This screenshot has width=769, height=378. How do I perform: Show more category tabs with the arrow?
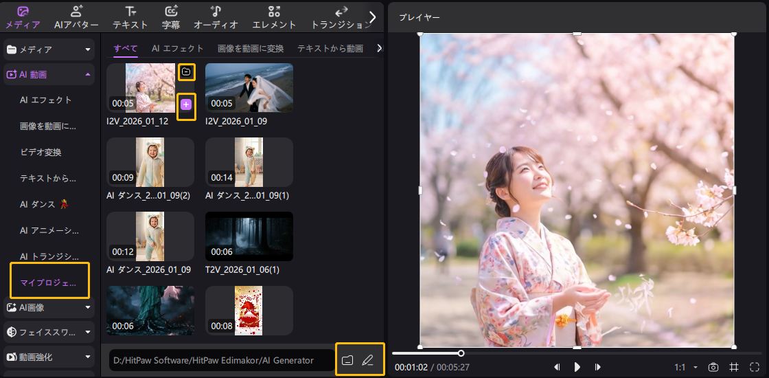pyautogui.click(x=379, y=48)
